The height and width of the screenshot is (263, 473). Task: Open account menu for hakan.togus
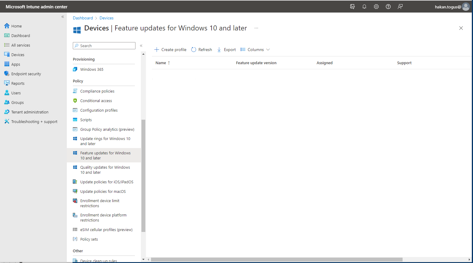point(452,7)
